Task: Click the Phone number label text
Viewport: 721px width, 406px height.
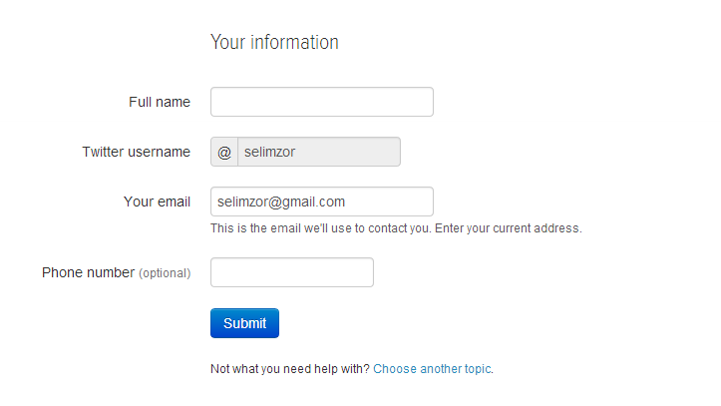Action: point(88,272)
